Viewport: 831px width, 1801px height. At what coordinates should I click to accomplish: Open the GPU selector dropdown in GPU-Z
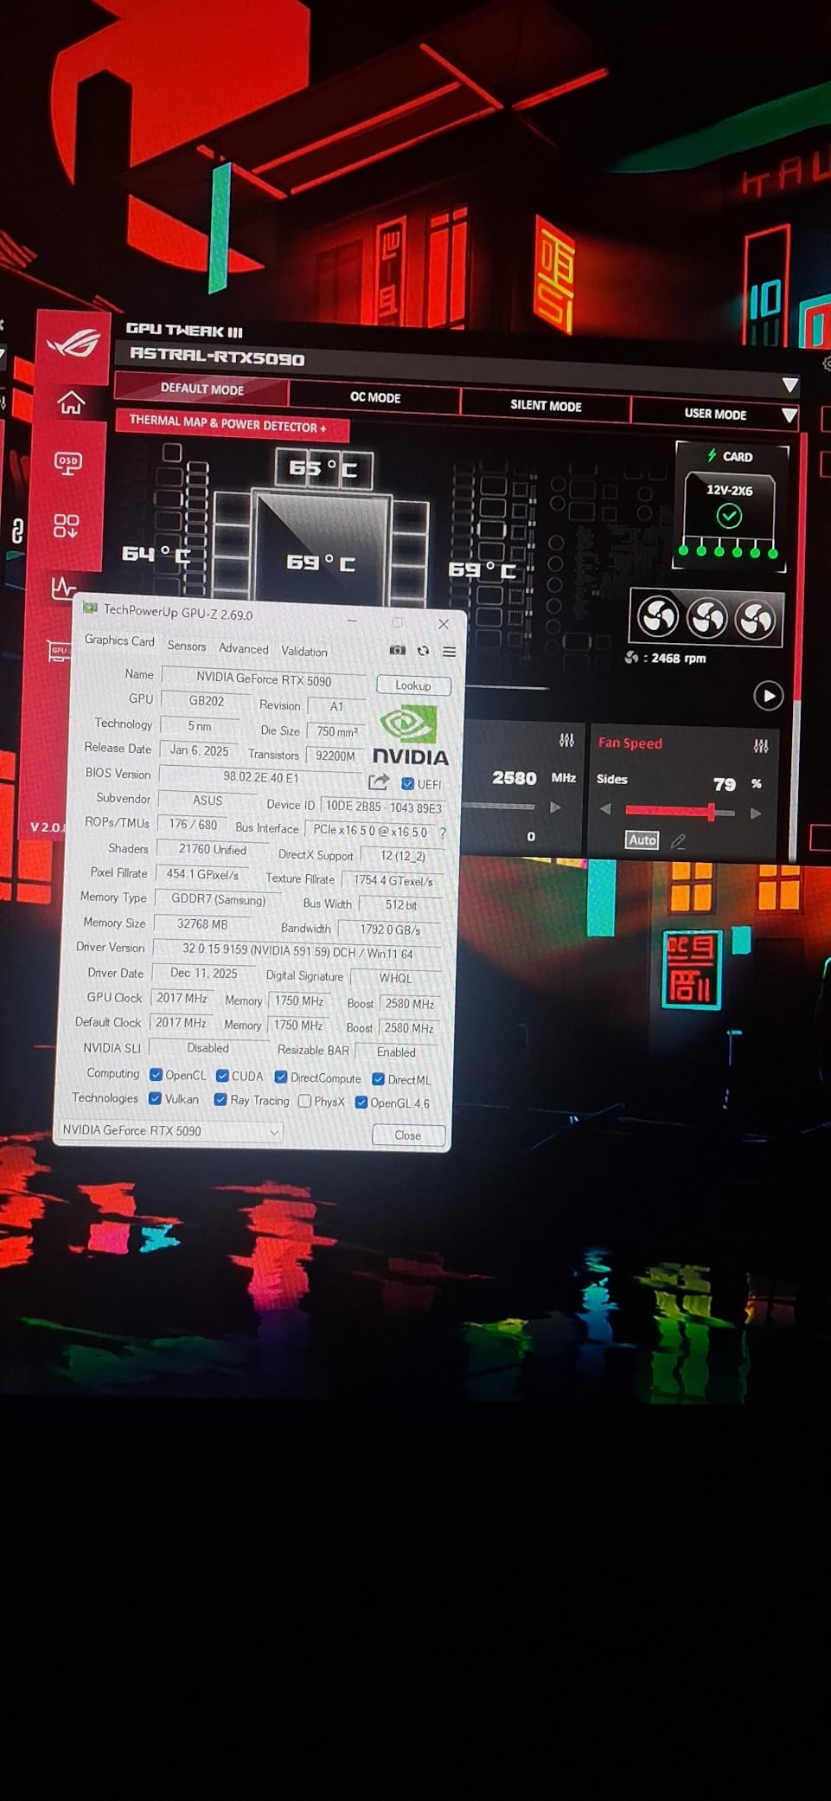(x=169, y=1131)
